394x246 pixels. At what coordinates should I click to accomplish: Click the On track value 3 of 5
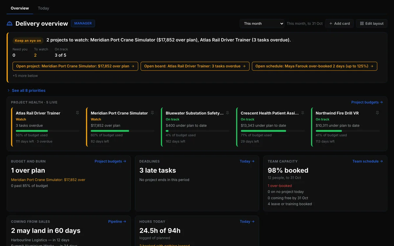tap(60, 55)
